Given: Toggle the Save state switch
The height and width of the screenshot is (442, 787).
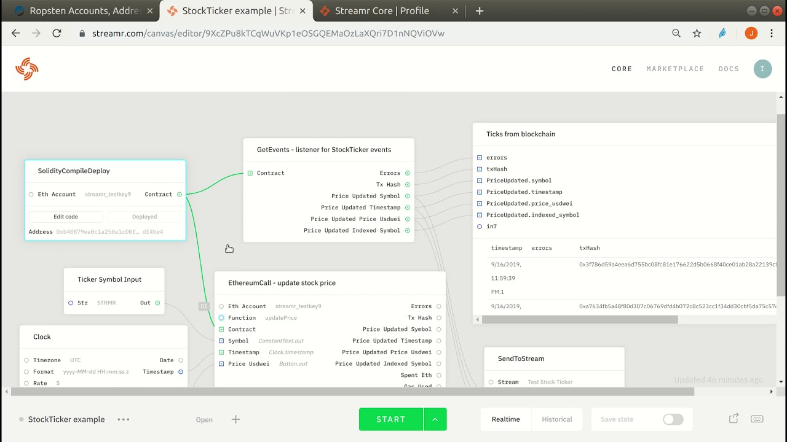Looking at the screenshot, I should [673, 419].
